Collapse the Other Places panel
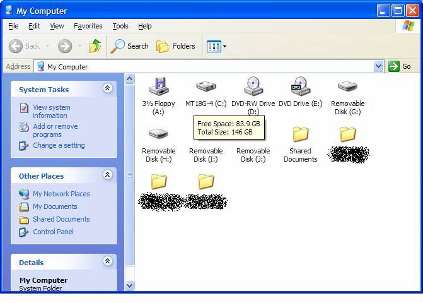This screenshot has width=423, height=303. click(107, 174)
